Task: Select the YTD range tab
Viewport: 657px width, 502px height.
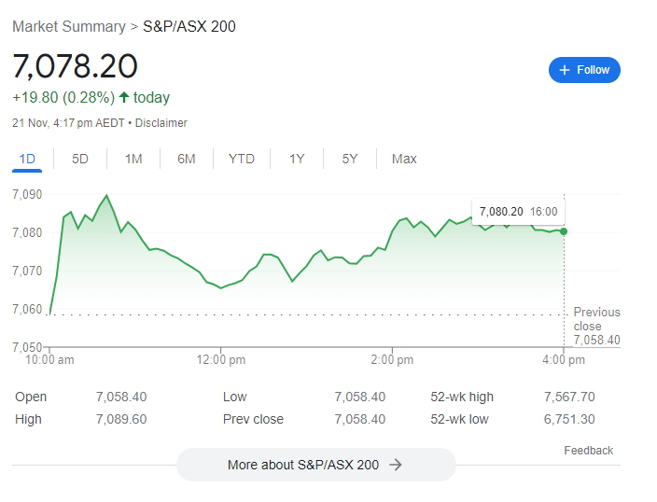Action: point(242,160)
